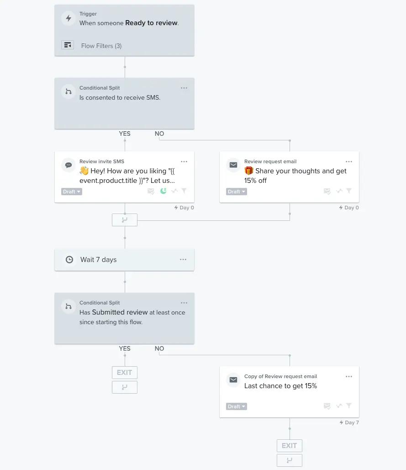Click the Conditional Split branch icon
This screenshot has height=470, width=406.
69,91
